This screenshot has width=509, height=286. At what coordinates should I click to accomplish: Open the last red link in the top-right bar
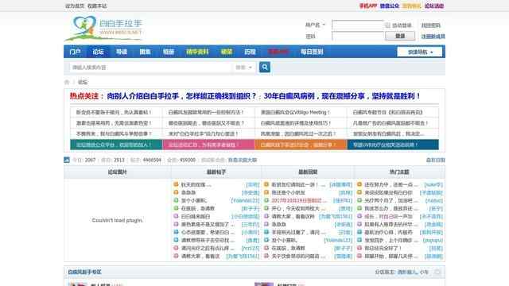(434, 6)
